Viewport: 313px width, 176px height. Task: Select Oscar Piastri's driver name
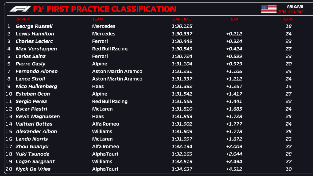point(31,109)
